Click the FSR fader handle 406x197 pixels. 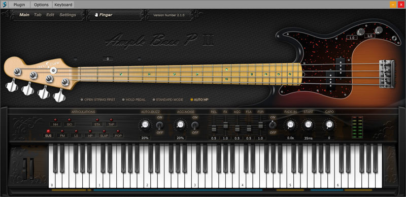[260, 125]
